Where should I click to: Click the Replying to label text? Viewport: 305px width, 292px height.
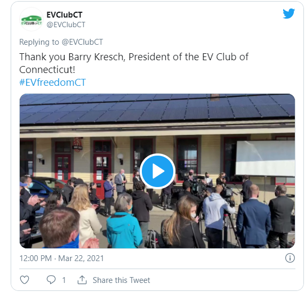(x=39, y=42)
